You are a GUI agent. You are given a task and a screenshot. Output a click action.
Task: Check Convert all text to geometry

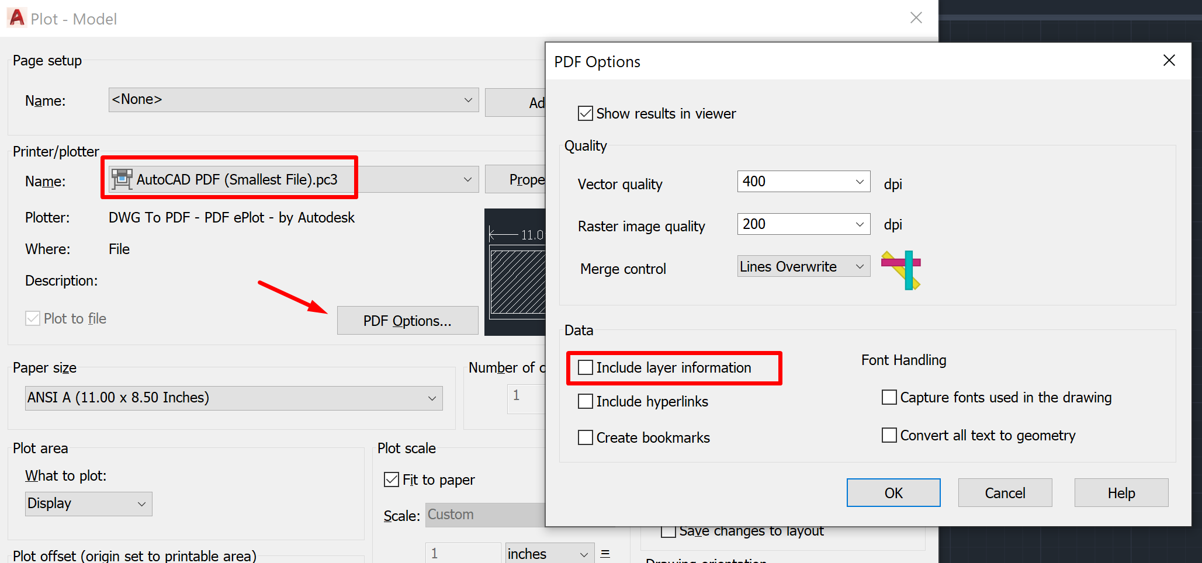tap(889, 435)
